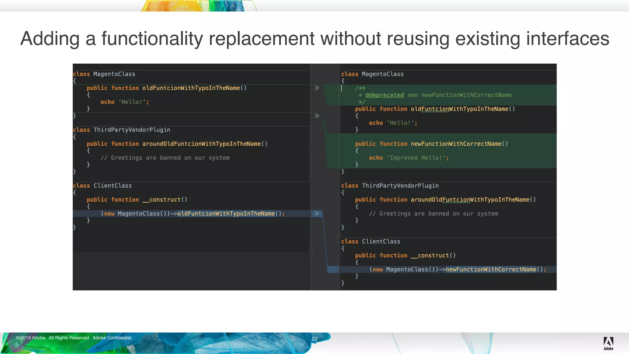The image size is (629, 354).
Task: Click 'class ClientClass' in right pane
Action: 371,242
